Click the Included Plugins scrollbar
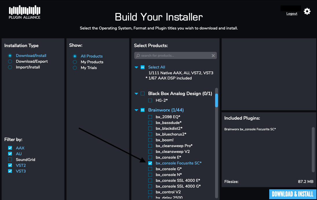 pyautogui.click(x=313, y=149)
